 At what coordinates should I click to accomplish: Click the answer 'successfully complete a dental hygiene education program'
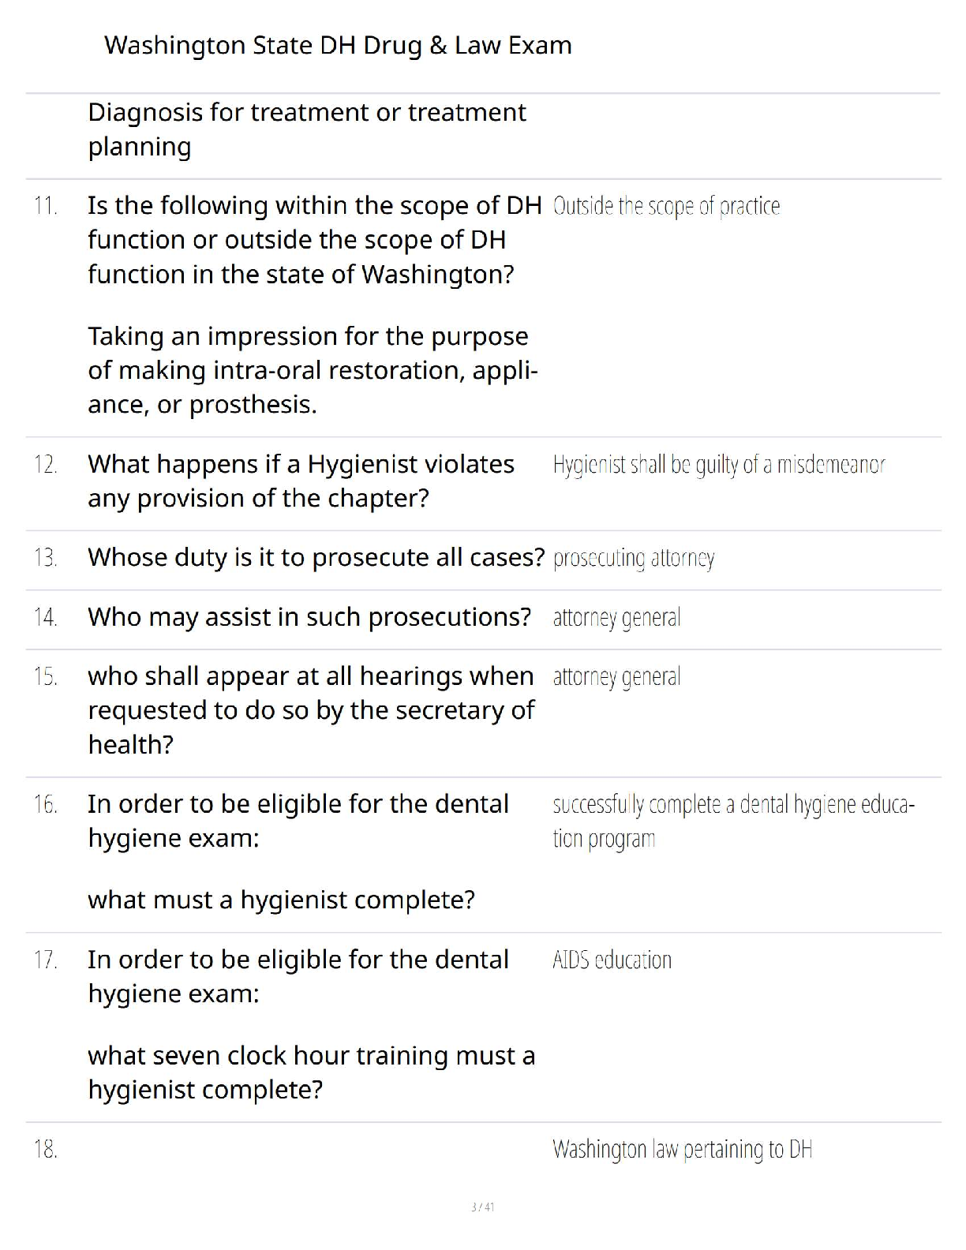point(732,821)
